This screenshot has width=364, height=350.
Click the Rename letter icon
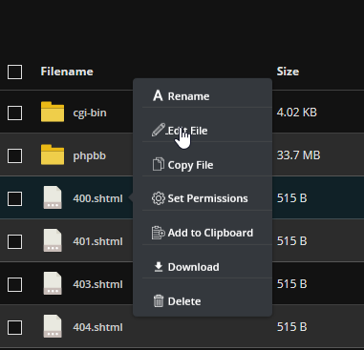pos(158,96)
